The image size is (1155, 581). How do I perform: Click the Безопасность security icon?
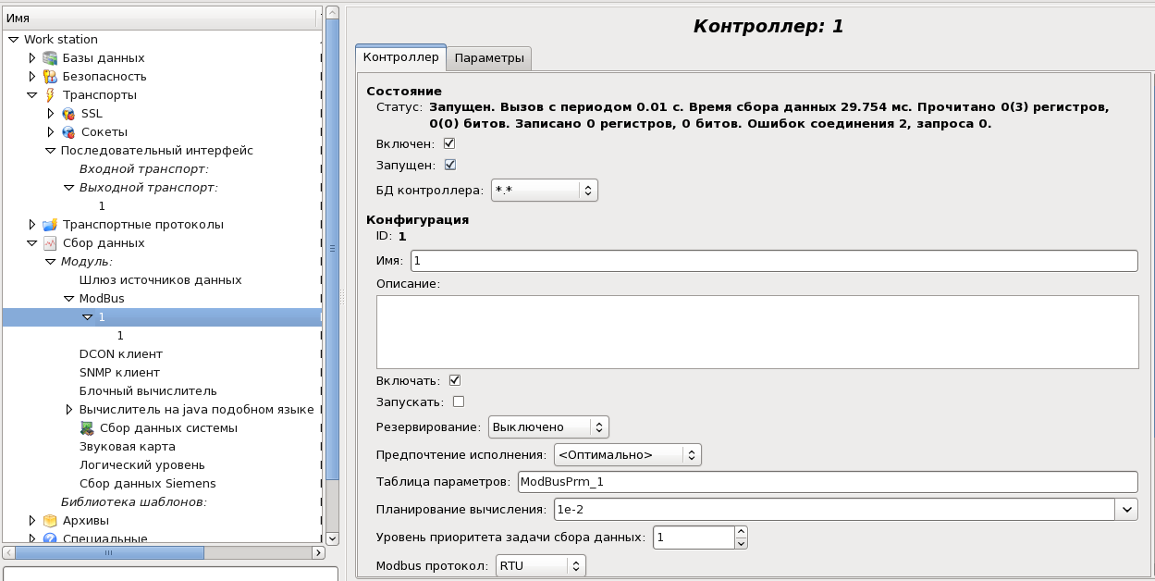[x=50, y=77]
